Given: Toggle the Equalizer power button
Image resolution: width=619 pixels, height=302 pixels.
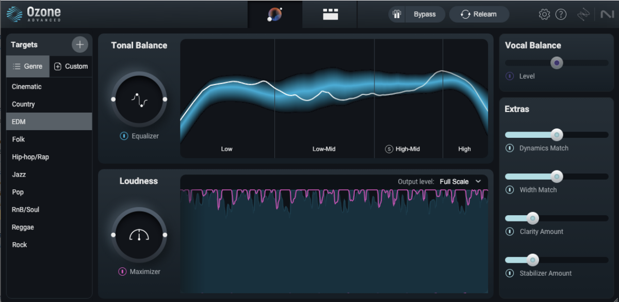Looking at the screenshot, I should tap(124, 136).
